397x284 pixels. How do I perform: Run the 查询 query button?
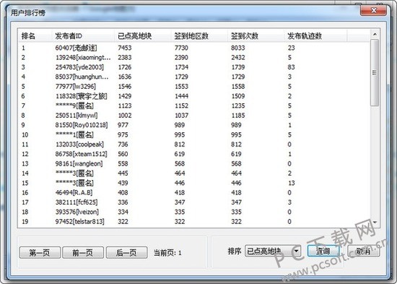323,251
